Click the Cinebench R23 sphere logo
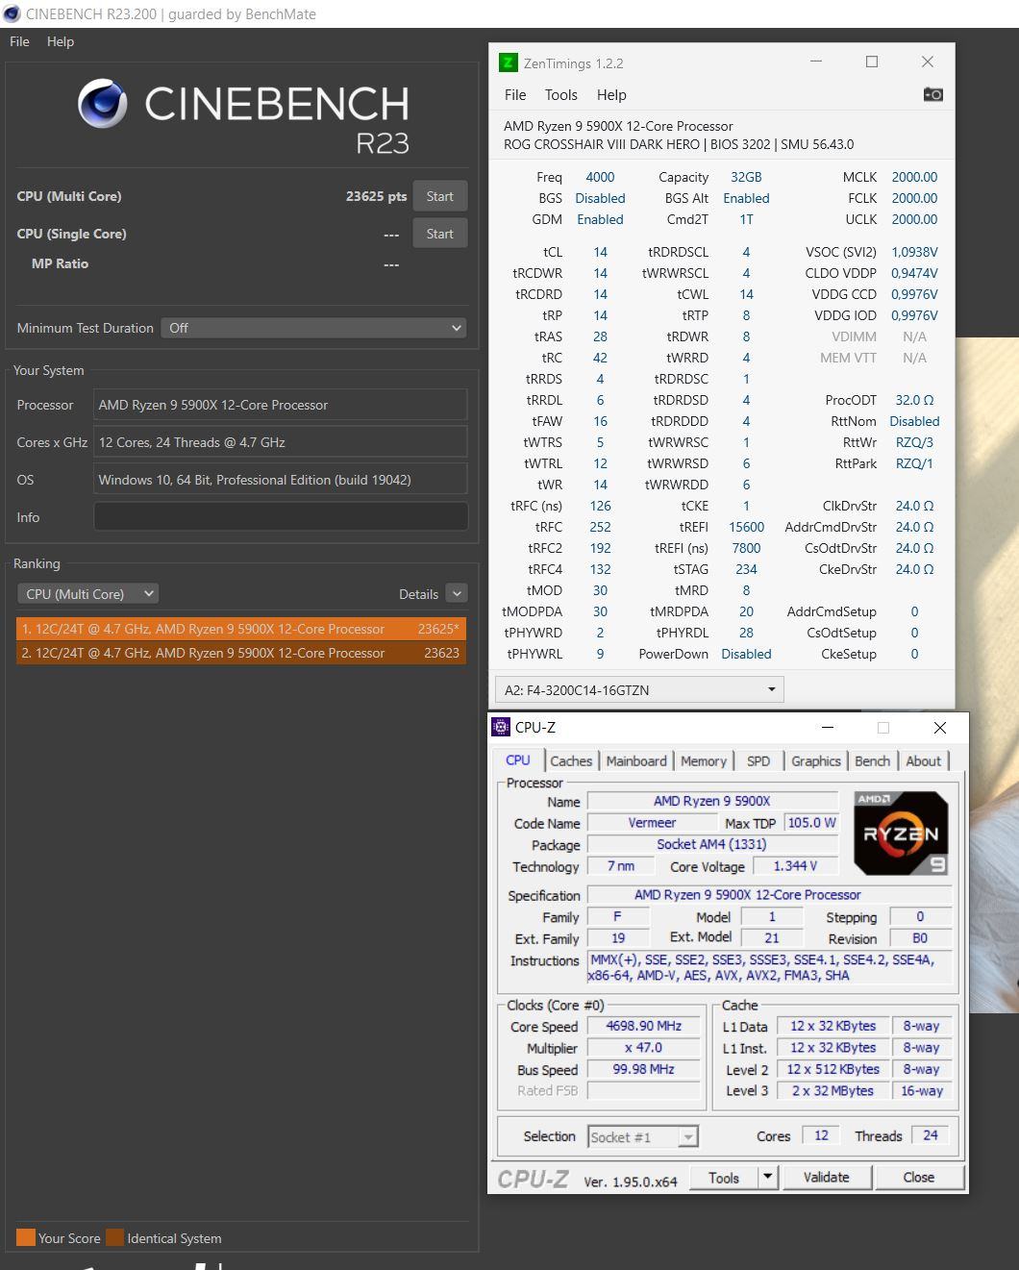1019x1270 pixels. [x=103, y=104]
